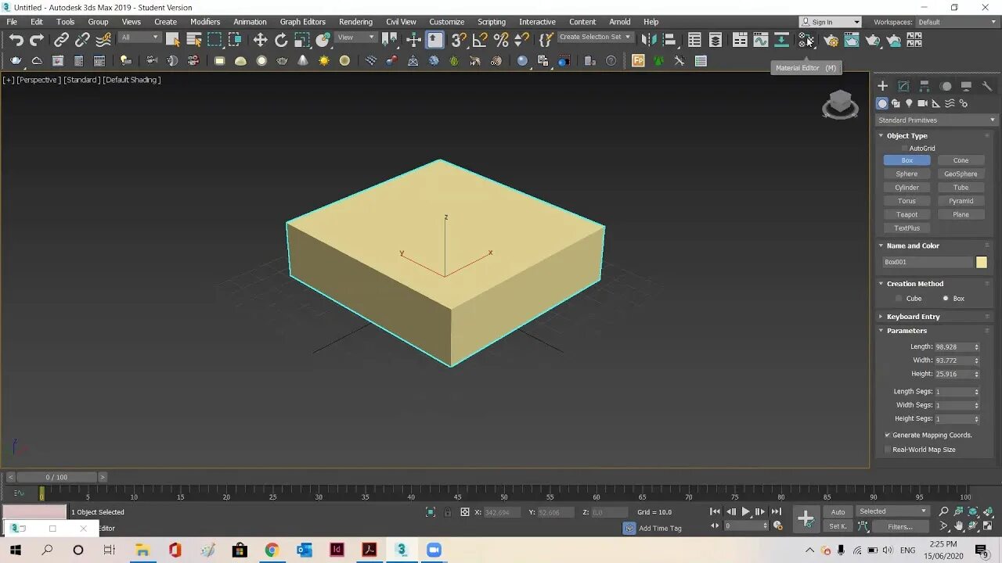
Task: Enable Real-World Map Size checkbox
Action: [x=888, y=450]
